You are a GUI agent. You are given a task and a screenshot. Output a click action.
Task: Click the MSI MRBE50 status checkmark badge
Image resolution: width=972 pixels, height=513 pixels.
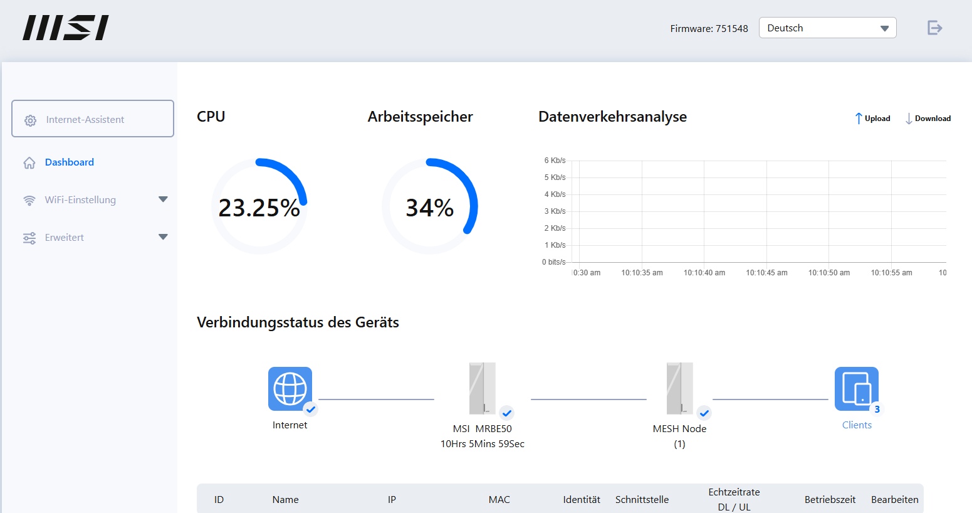click(507, 413)
